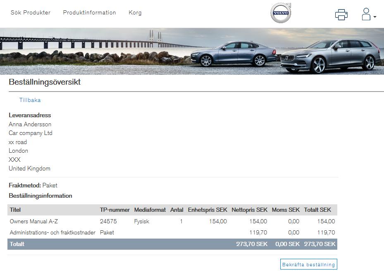
Task: Click the Tillbaka link
Action: 30,100
